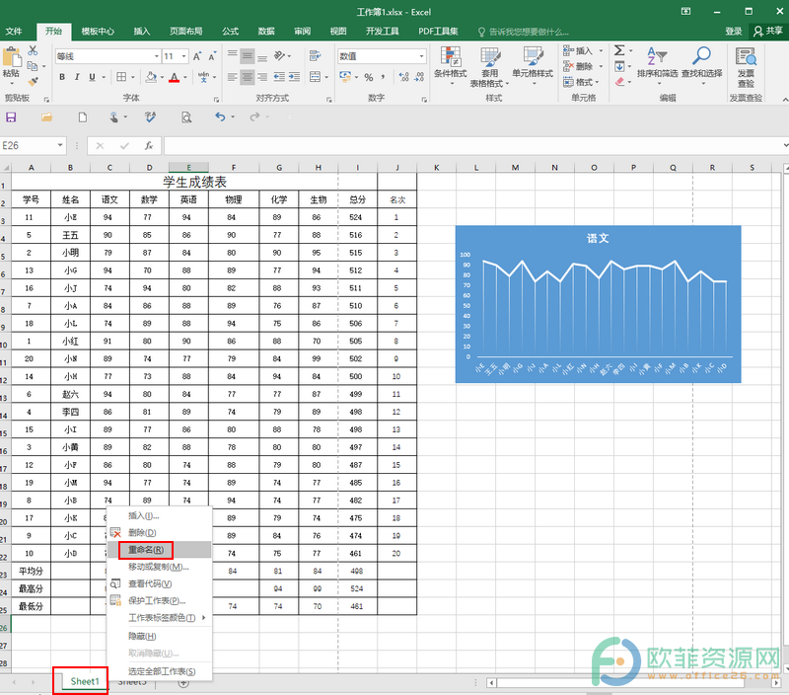Screen dimensions: 789x695
Task: Toggle middle vertical alignment
Action: click(248, 56)
